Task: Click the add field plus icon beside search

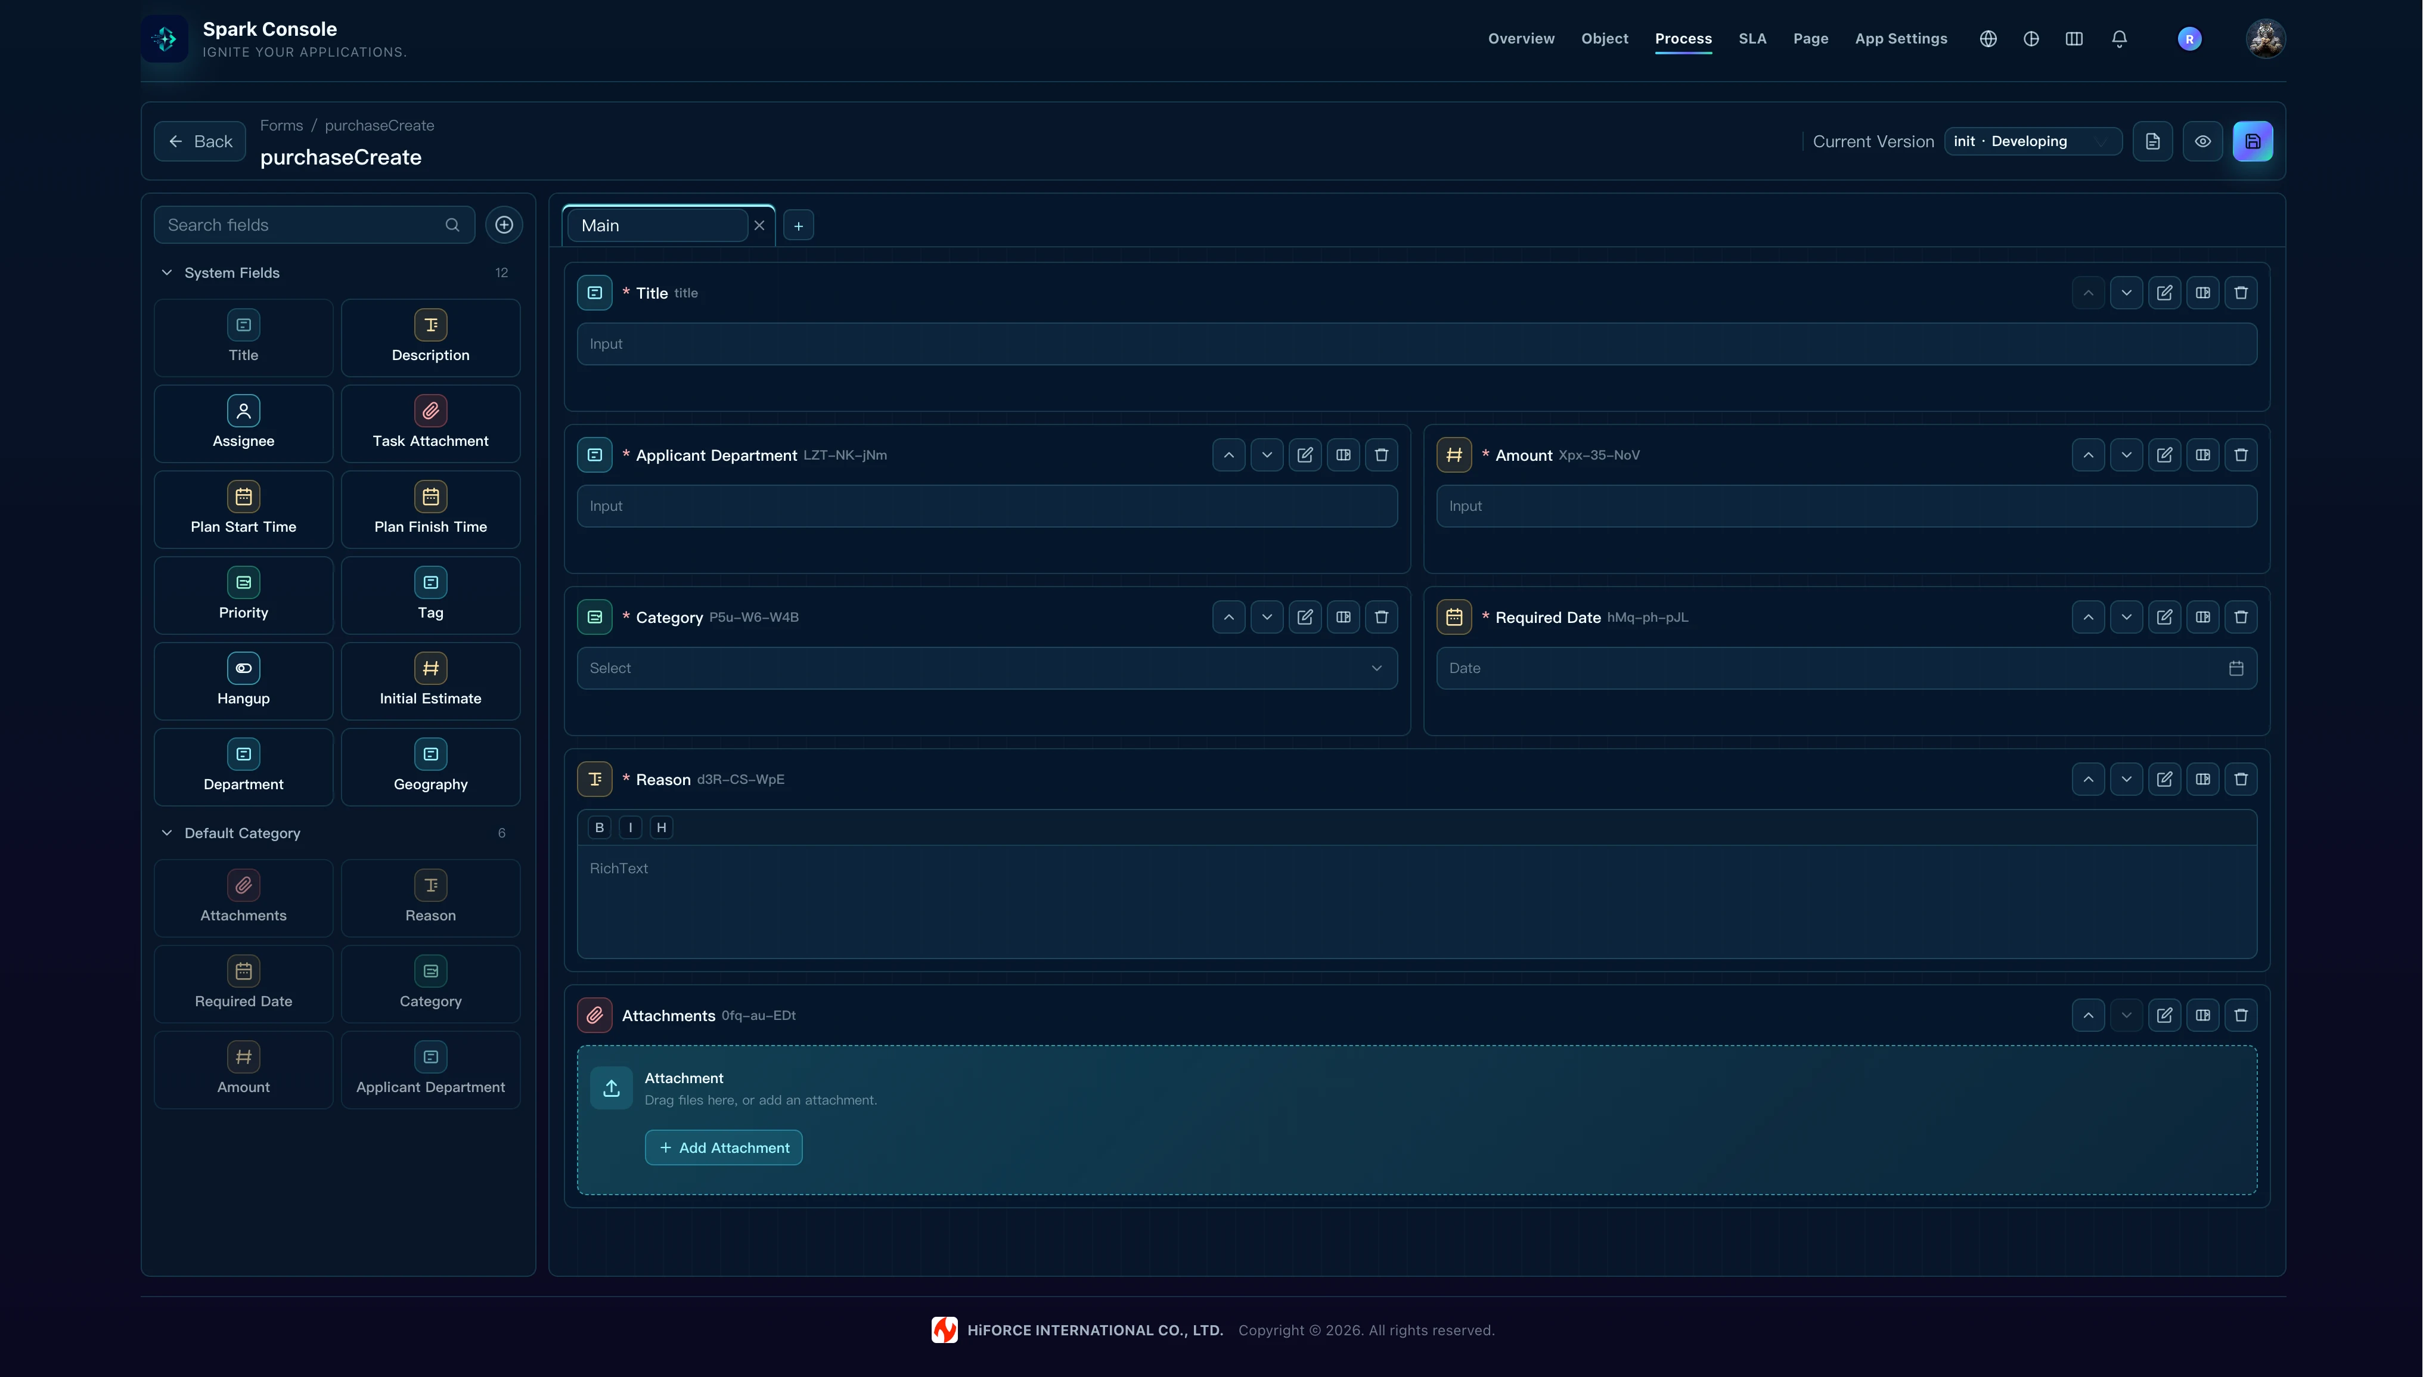Action: click(x=504, y=225)
